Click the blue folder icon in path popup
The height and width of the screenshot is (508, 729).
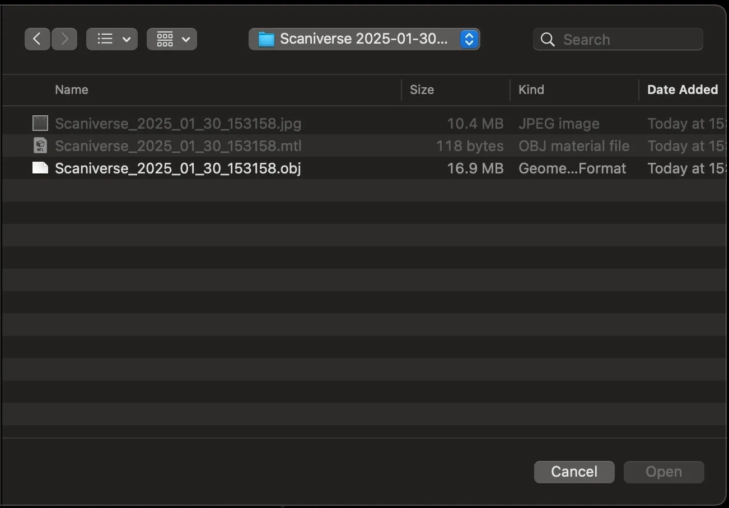[x=266, y=39]
